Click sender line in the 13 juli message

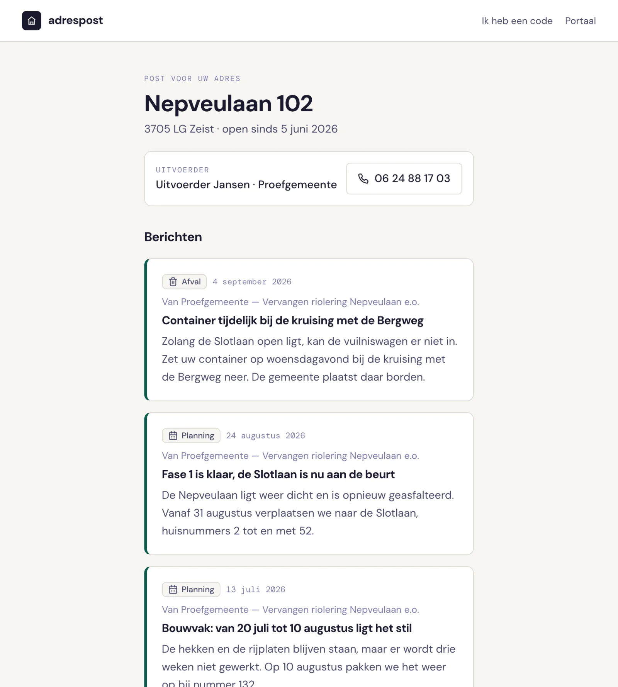coord(290,609)
